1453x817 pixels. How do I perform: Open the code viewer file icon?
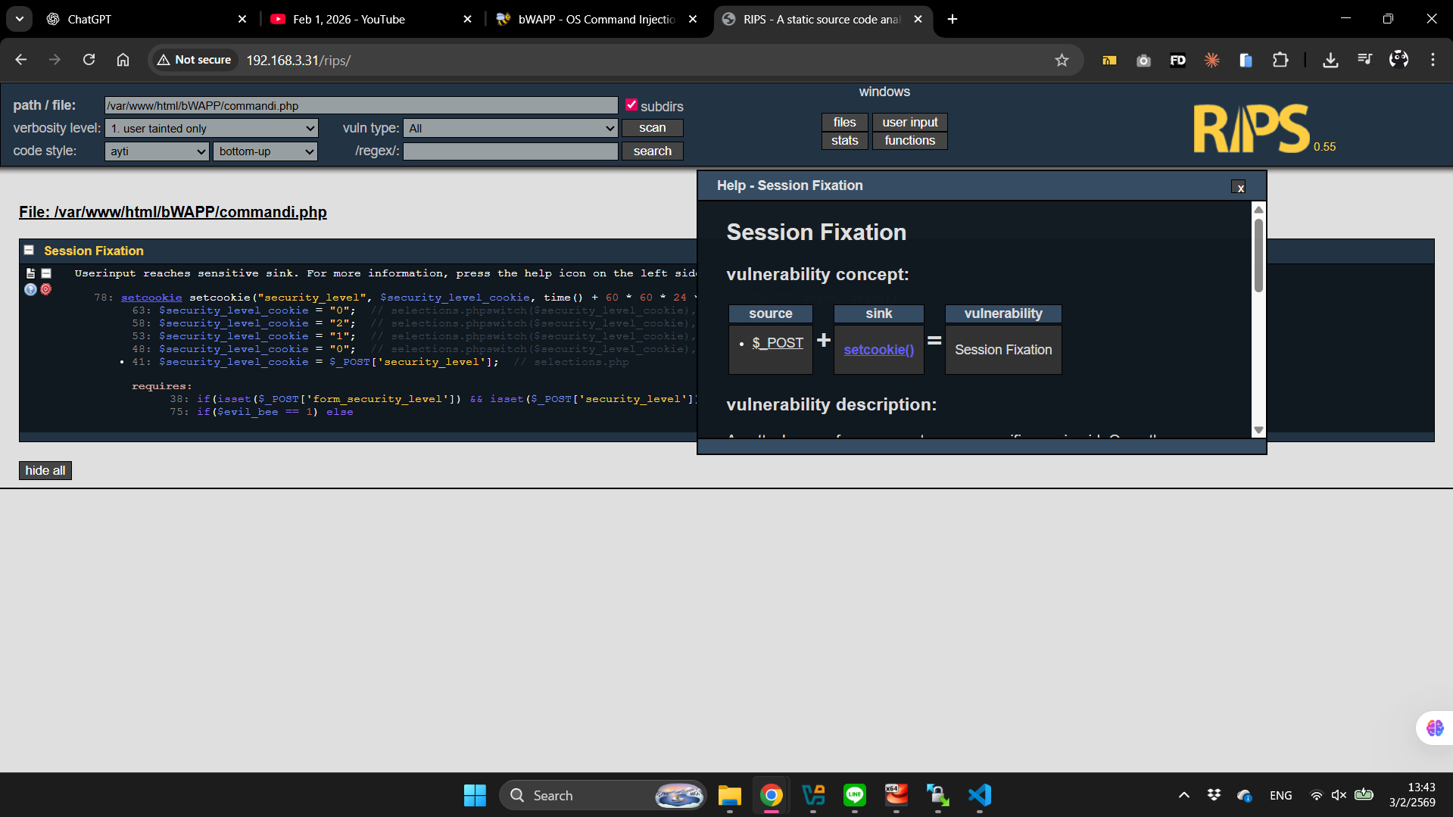tap(30, 273)
